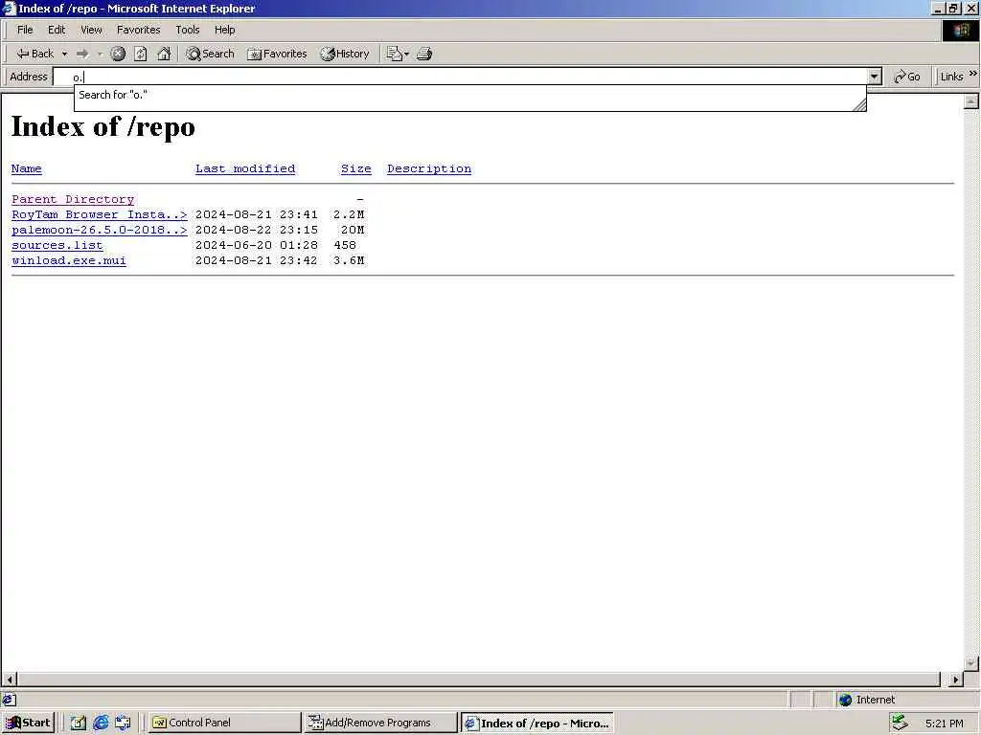Click the 5:21 PM tray clock
981x735 pixels.
click(944, 724)
